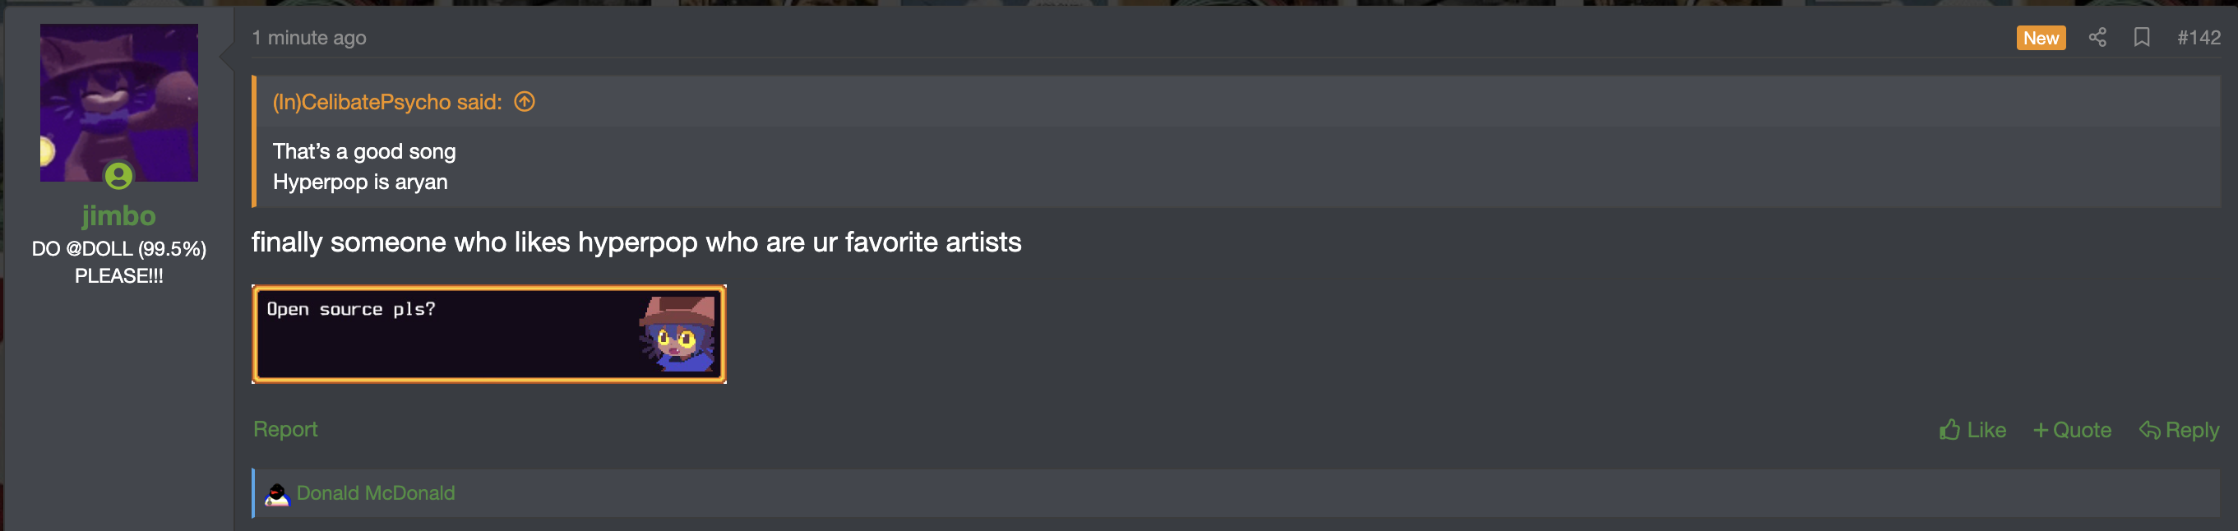Expand the quoted "Hyperpop is aryan" text block

pyautogui.click(x=1236, y=167)
